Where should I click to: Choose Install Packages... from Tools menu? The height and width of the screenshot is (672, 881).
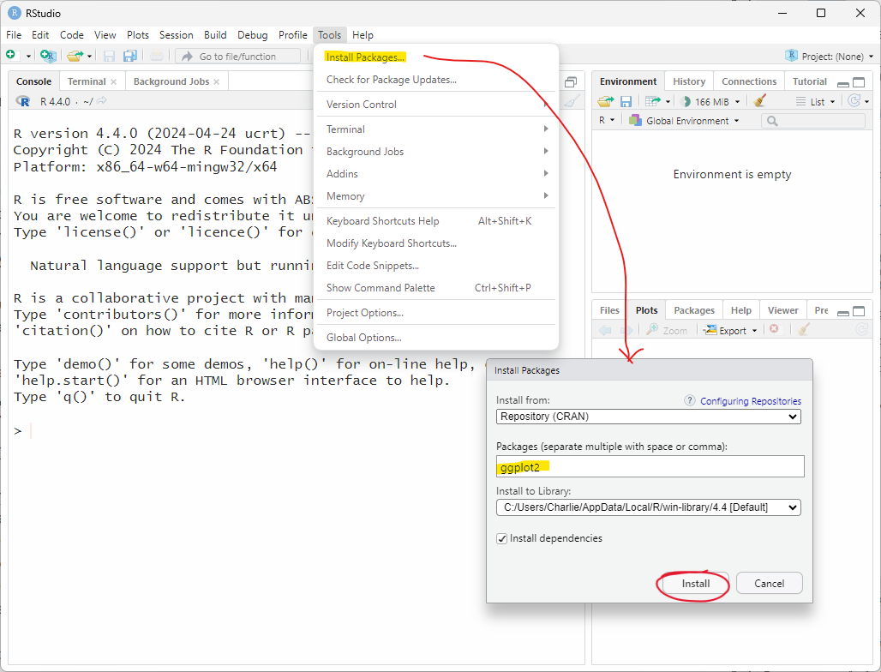point(366,57)
